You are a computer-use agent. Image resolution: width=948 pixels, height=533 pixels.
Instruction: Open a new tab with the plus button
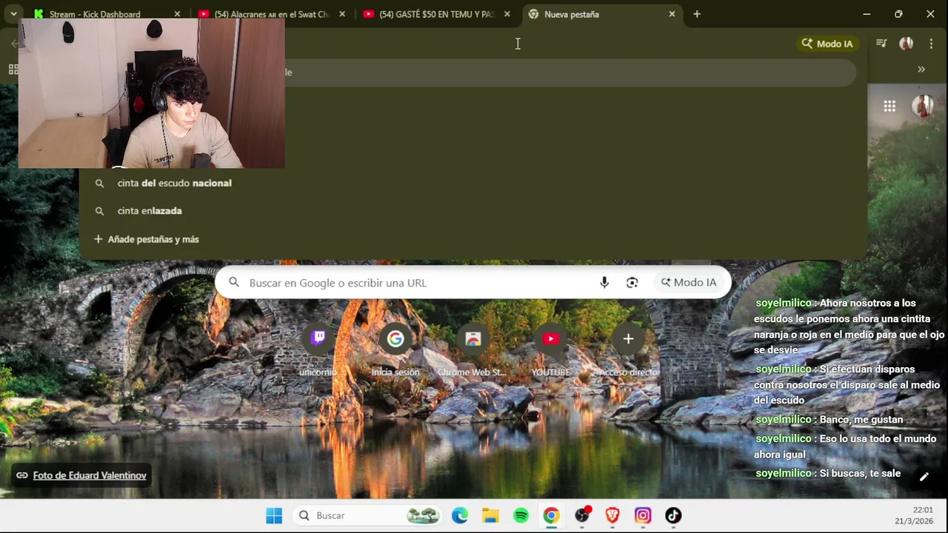coord(697,14)
